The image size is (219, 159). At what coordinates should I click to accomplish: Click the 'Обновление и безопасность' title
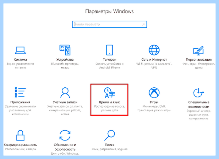click(x=65, y=147)
